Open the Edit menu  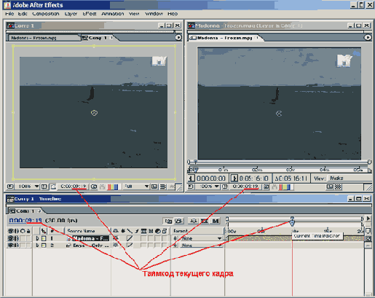tap(23, 14)
